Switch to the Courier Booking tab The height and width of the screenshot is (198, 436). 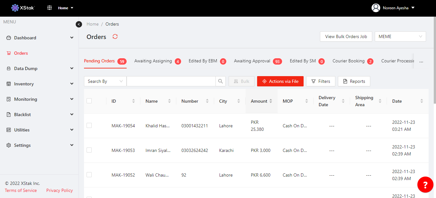(348, 61)
